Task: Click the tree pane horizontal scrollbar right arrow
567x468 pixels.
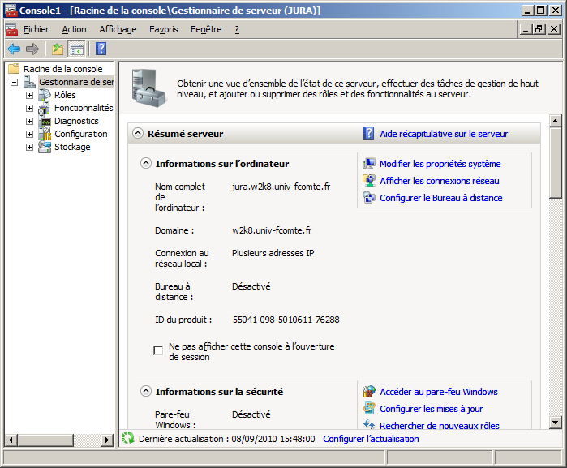Action: pos(107,440)
